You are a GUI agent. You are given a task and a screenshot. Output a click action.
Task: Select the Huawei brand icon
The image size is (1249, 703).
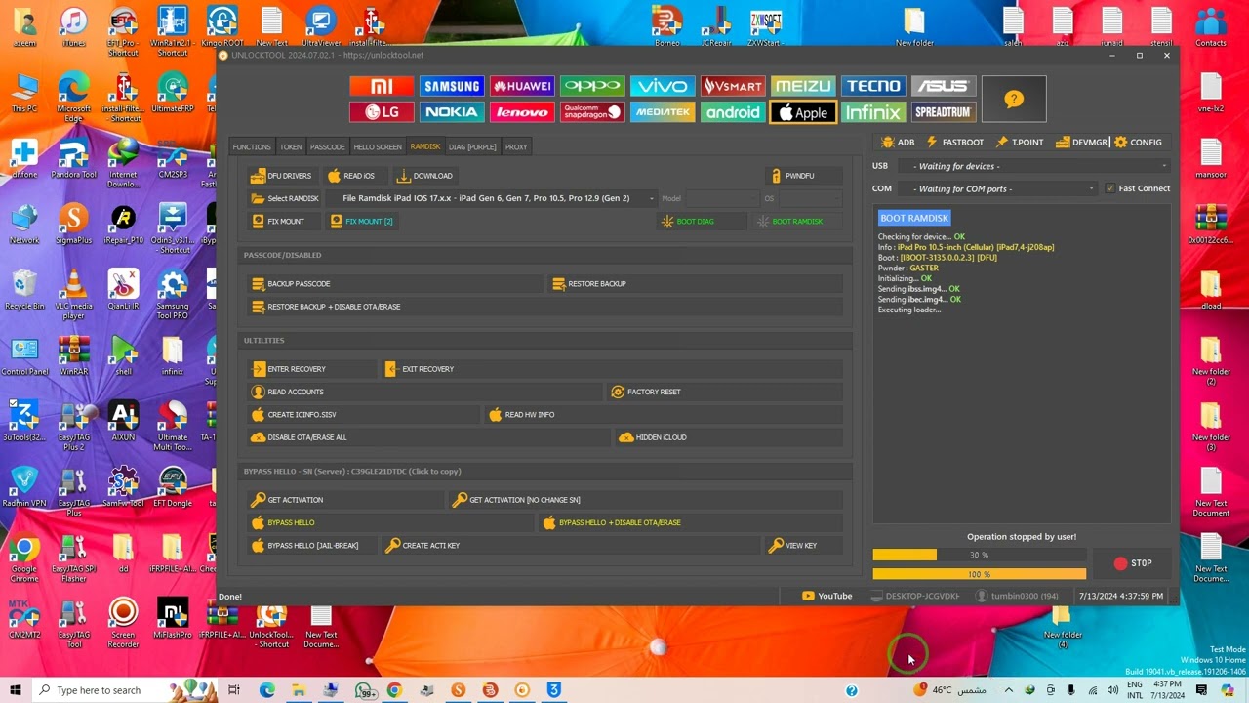[x=522, y=87]
